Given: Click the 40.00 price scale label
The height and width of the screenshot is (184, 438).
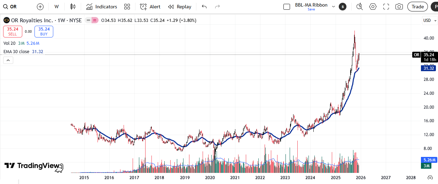Looking at the screenshot, I should (429, 38).
